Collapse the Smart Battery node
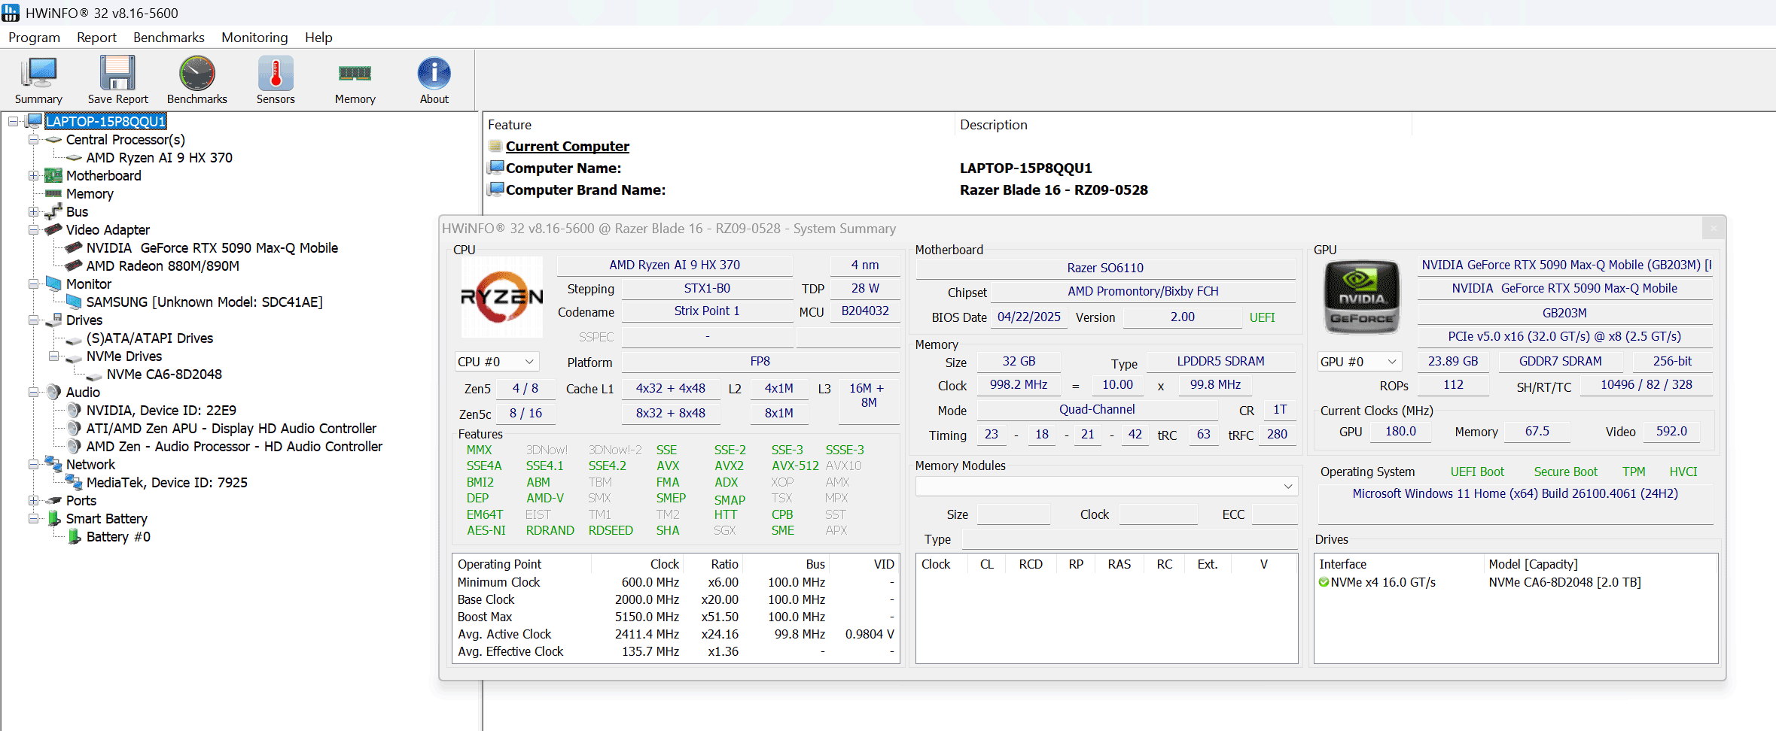Screen dimensions: 1776x731 point(34,518)
